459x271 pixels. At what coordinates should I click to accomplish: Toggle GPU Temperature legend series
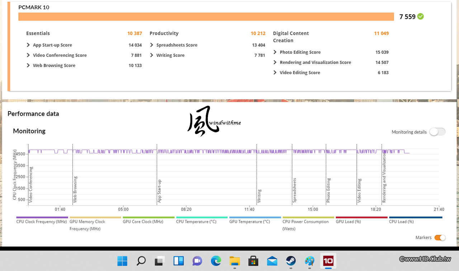coord(255,221)
